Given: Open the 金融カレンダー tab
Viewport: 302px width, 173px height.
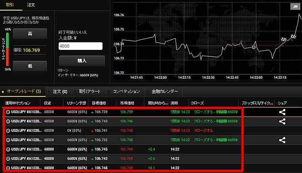Looking at the screenshot, I should 164,91.
